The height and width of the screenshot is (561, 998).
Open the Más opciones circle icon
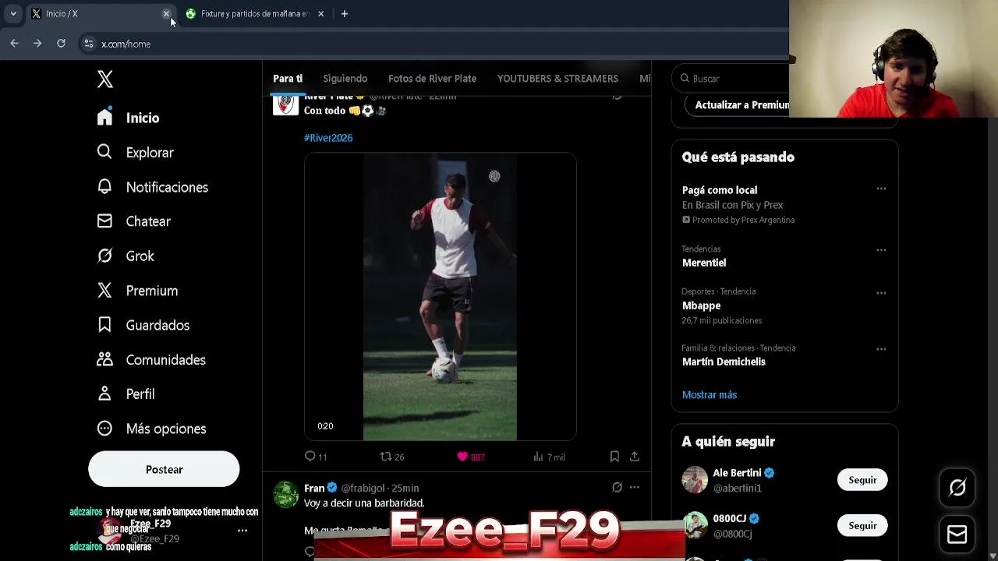point(104,429)
